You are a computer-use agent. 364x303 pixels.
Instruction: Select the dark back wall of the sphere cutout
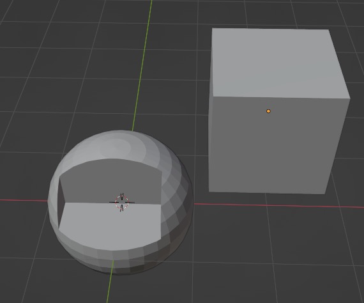tap(111, 182)
